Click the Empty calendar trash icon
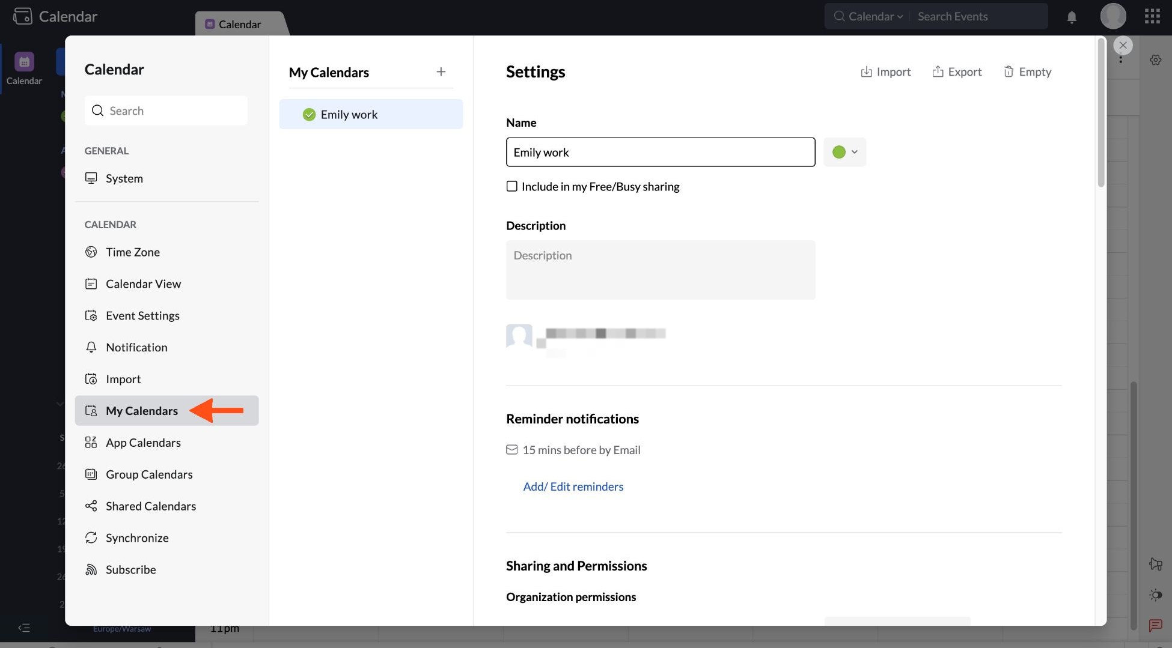 click(x=1009, y=72)
